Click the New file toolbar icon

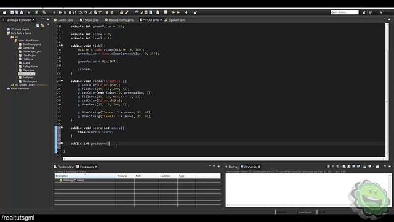click(4, 12)
